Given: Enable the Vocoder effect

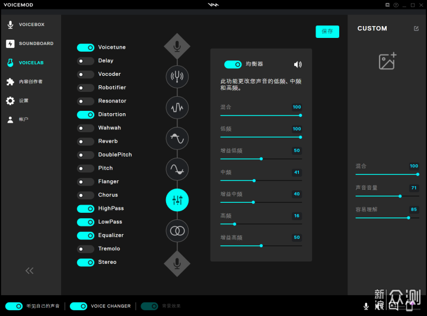Looking at the screenshot, I should [85, 74].
